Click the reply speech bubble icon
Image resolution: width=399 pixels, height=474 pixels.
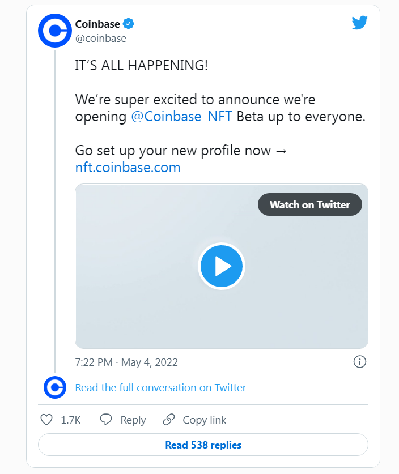click(x=106, y=420)
